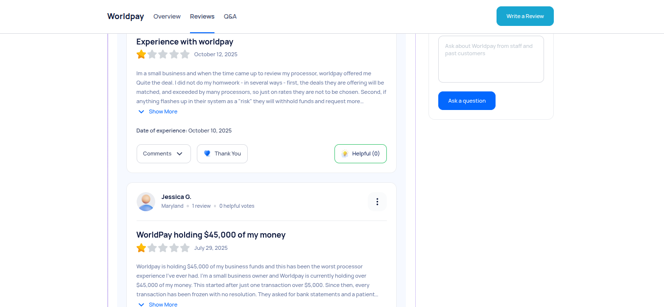Screen dimensions: 664x307
Task: Click the 'Experience with worldpay' review title
Action: pyautogui.click(x=185, y=42)
